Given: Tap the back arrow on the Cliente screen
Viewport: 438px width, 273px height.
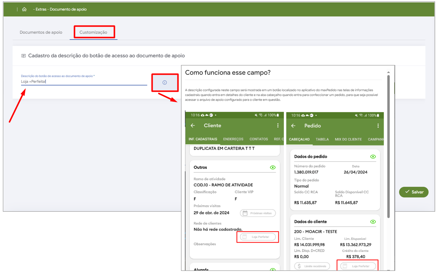Looking at the screenshot, I should pyautogui.click(x=193, y=126).
